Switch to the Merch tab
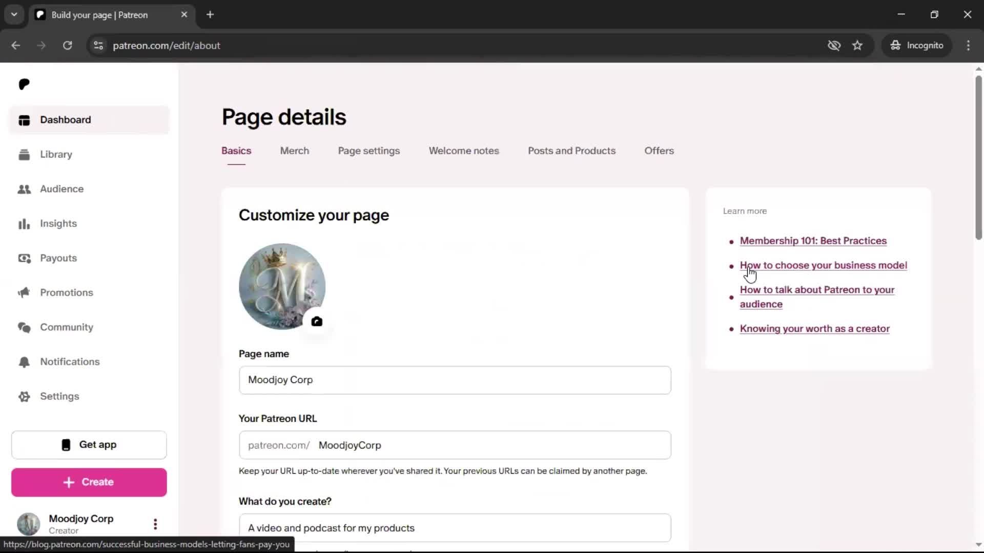The height and width of the screenshot is (553, 984). 295,151
